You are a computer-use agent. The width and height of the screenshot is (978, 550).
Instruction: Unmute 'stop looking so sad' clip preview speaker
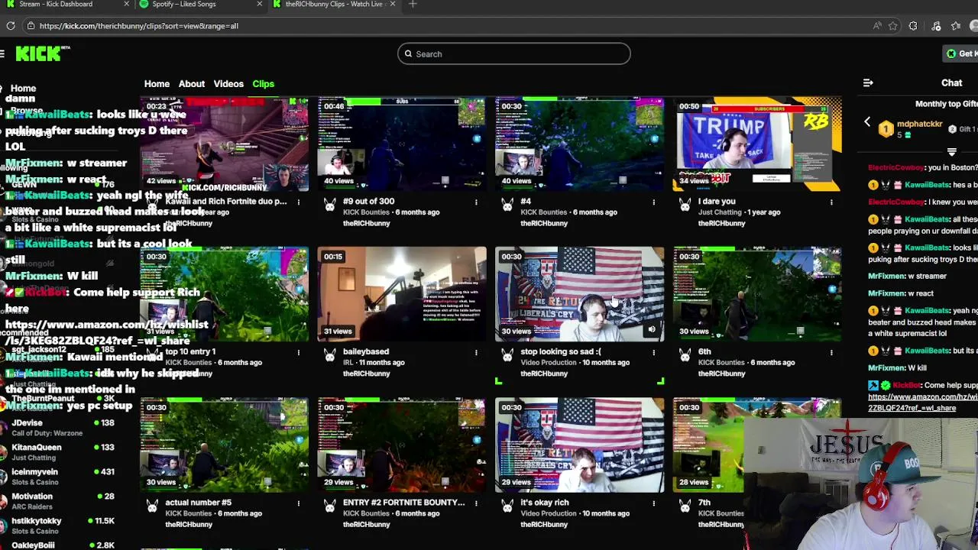click(652, 330)
